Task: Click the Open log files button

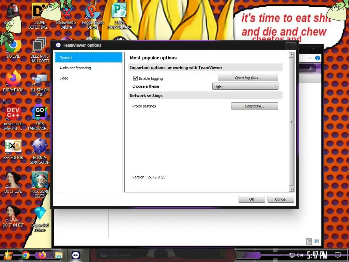Action: pos(248,78)
